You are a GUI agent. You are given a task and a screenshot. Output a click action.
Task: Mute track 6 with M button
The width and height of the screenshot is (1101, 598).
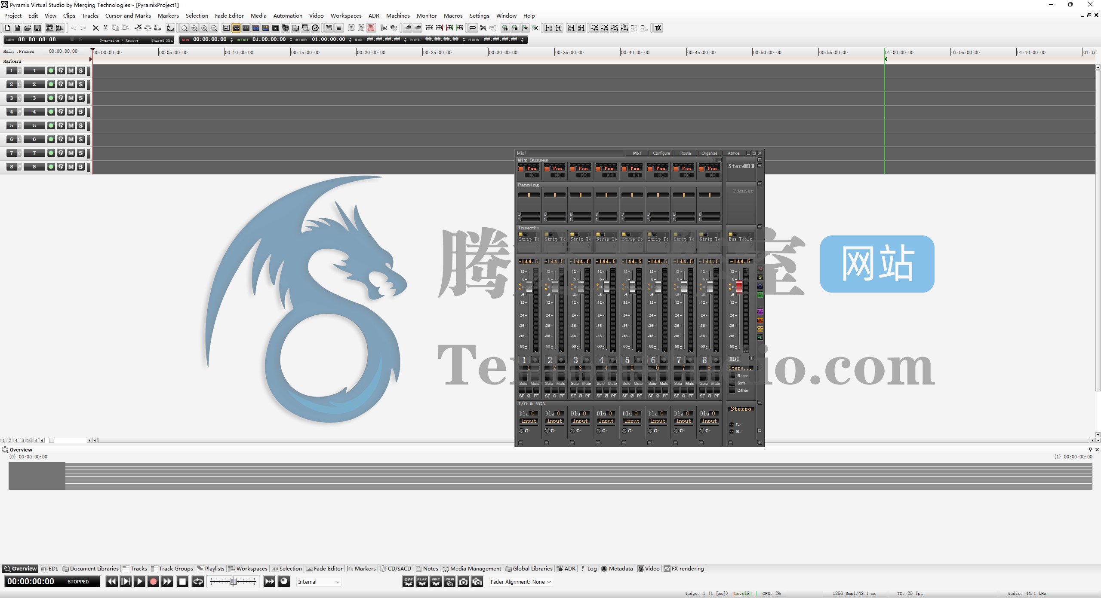point(71,139)
